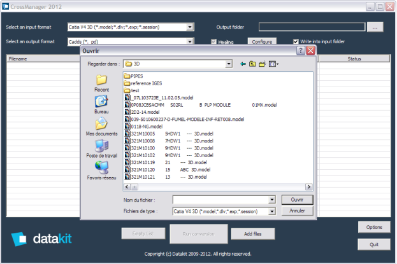This screenshot has width=397, height=264.
Task: Select file 321M10119 21 3D.model
Action: pyautogui.click(x=166, y=162)
